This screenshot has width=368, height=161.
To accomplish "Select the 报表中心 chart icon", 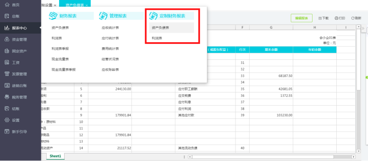I will 7,28.
